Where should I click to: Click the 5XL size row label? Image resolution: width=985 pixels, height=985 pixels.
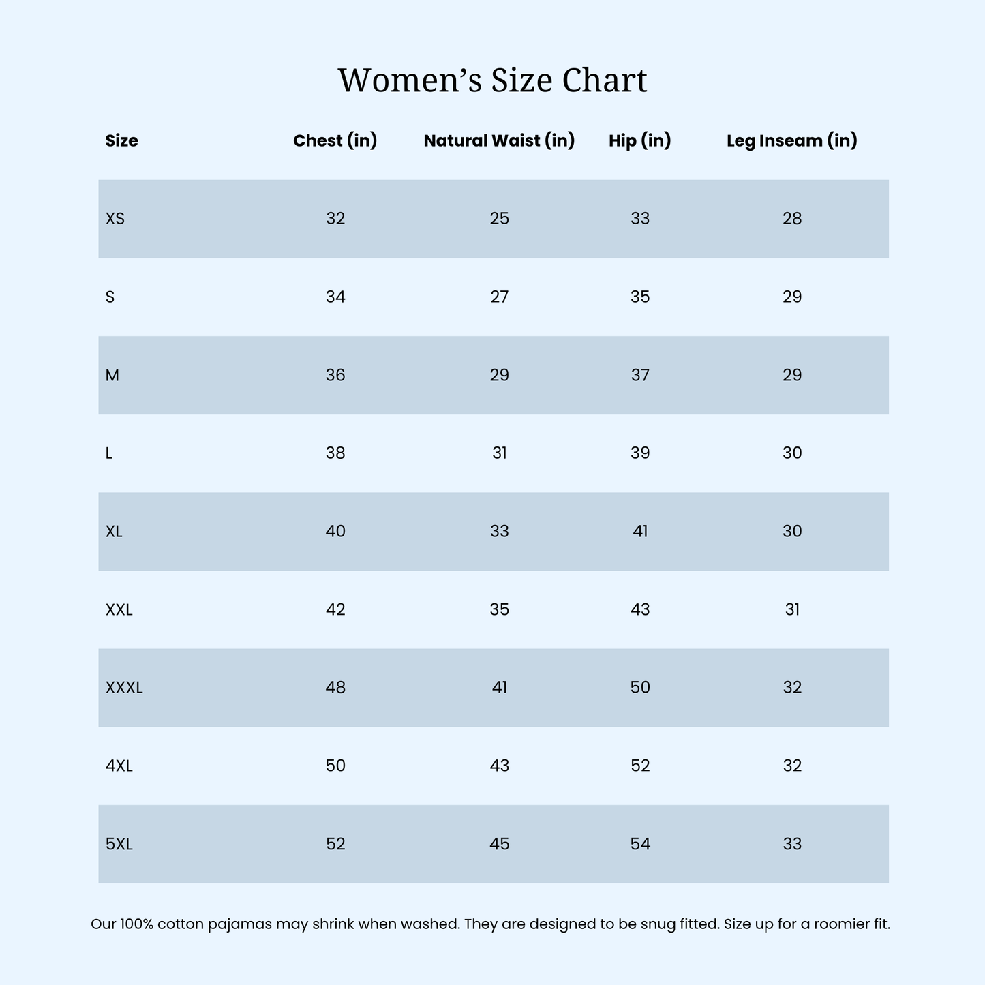119,845
